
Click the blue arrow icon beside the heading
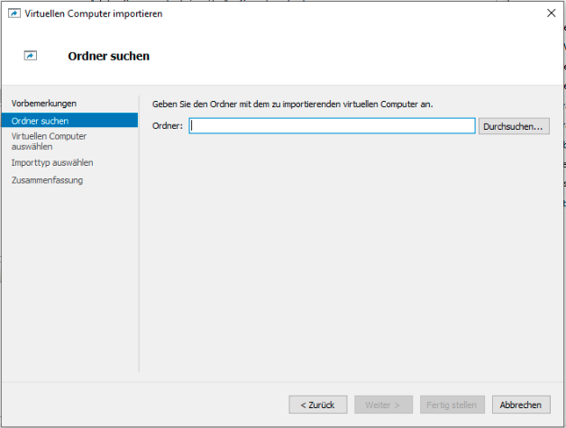(31, 56)
